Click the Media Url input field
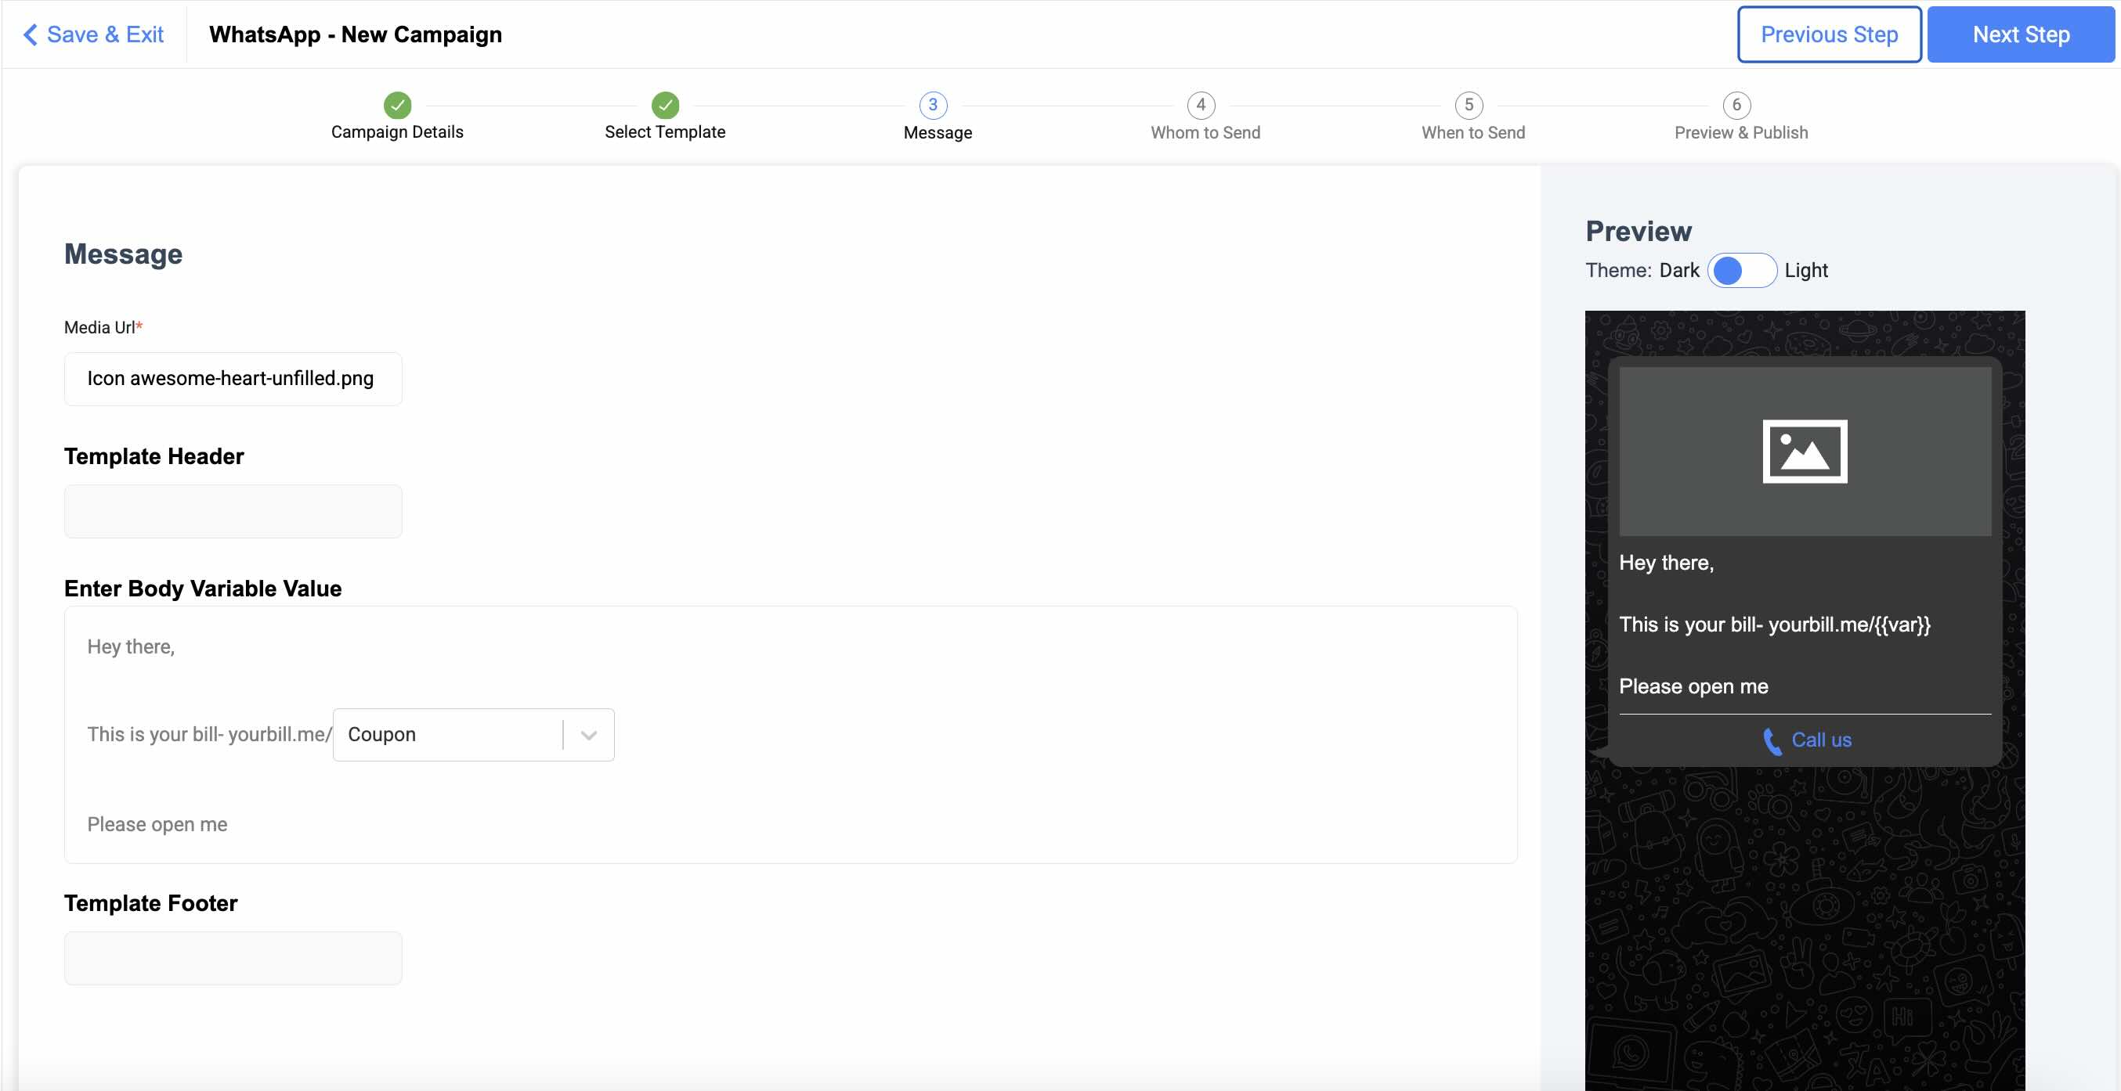This screenshot has height=1091, width=2121. click(233, 380)
